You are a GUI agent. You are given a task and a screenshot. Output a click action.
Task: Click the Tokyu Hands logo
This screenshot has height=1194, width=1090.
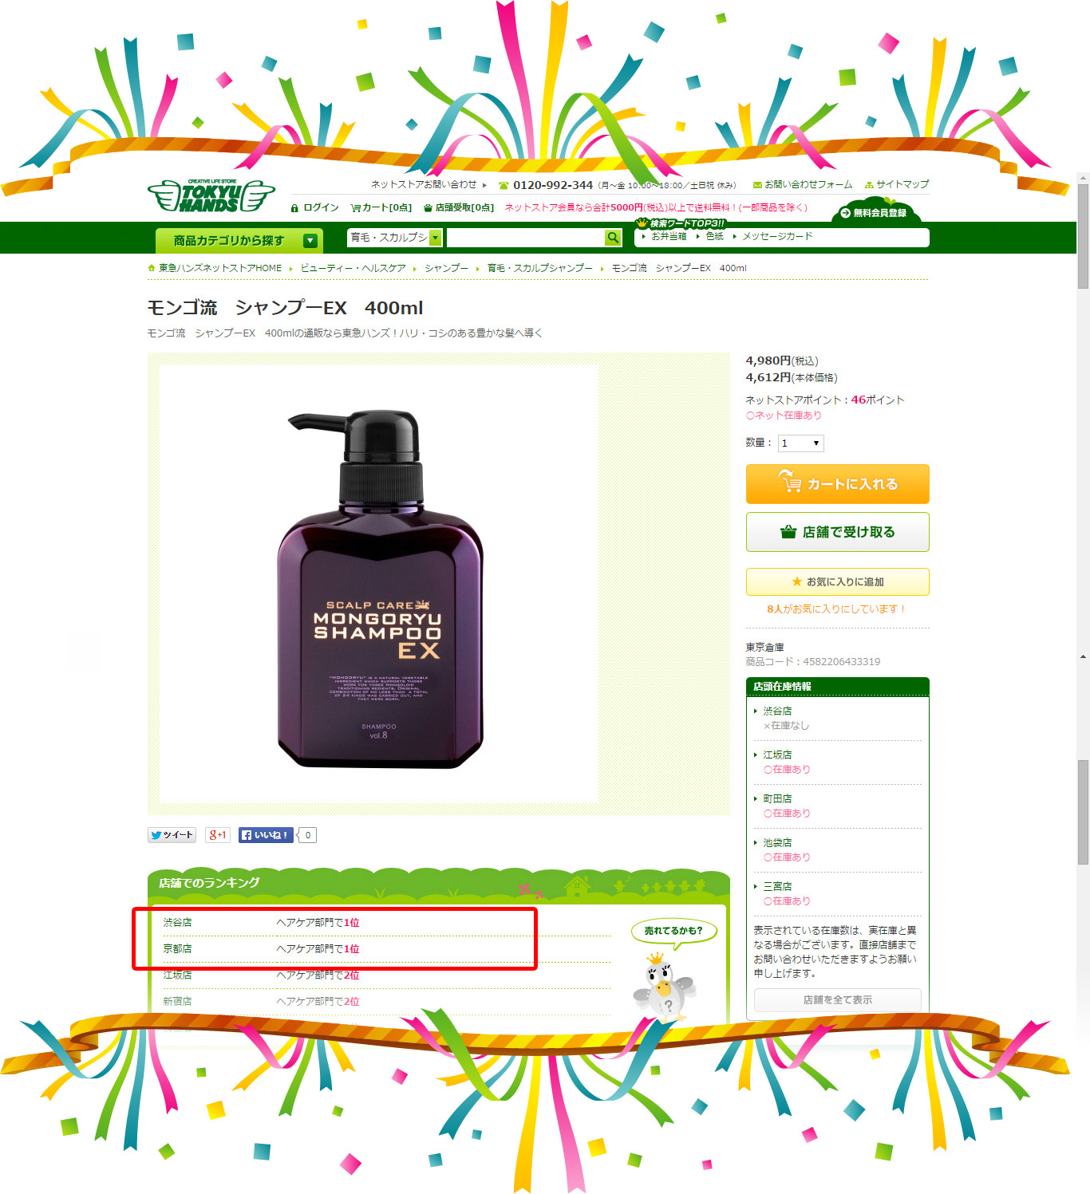click(x=211, y=195)
